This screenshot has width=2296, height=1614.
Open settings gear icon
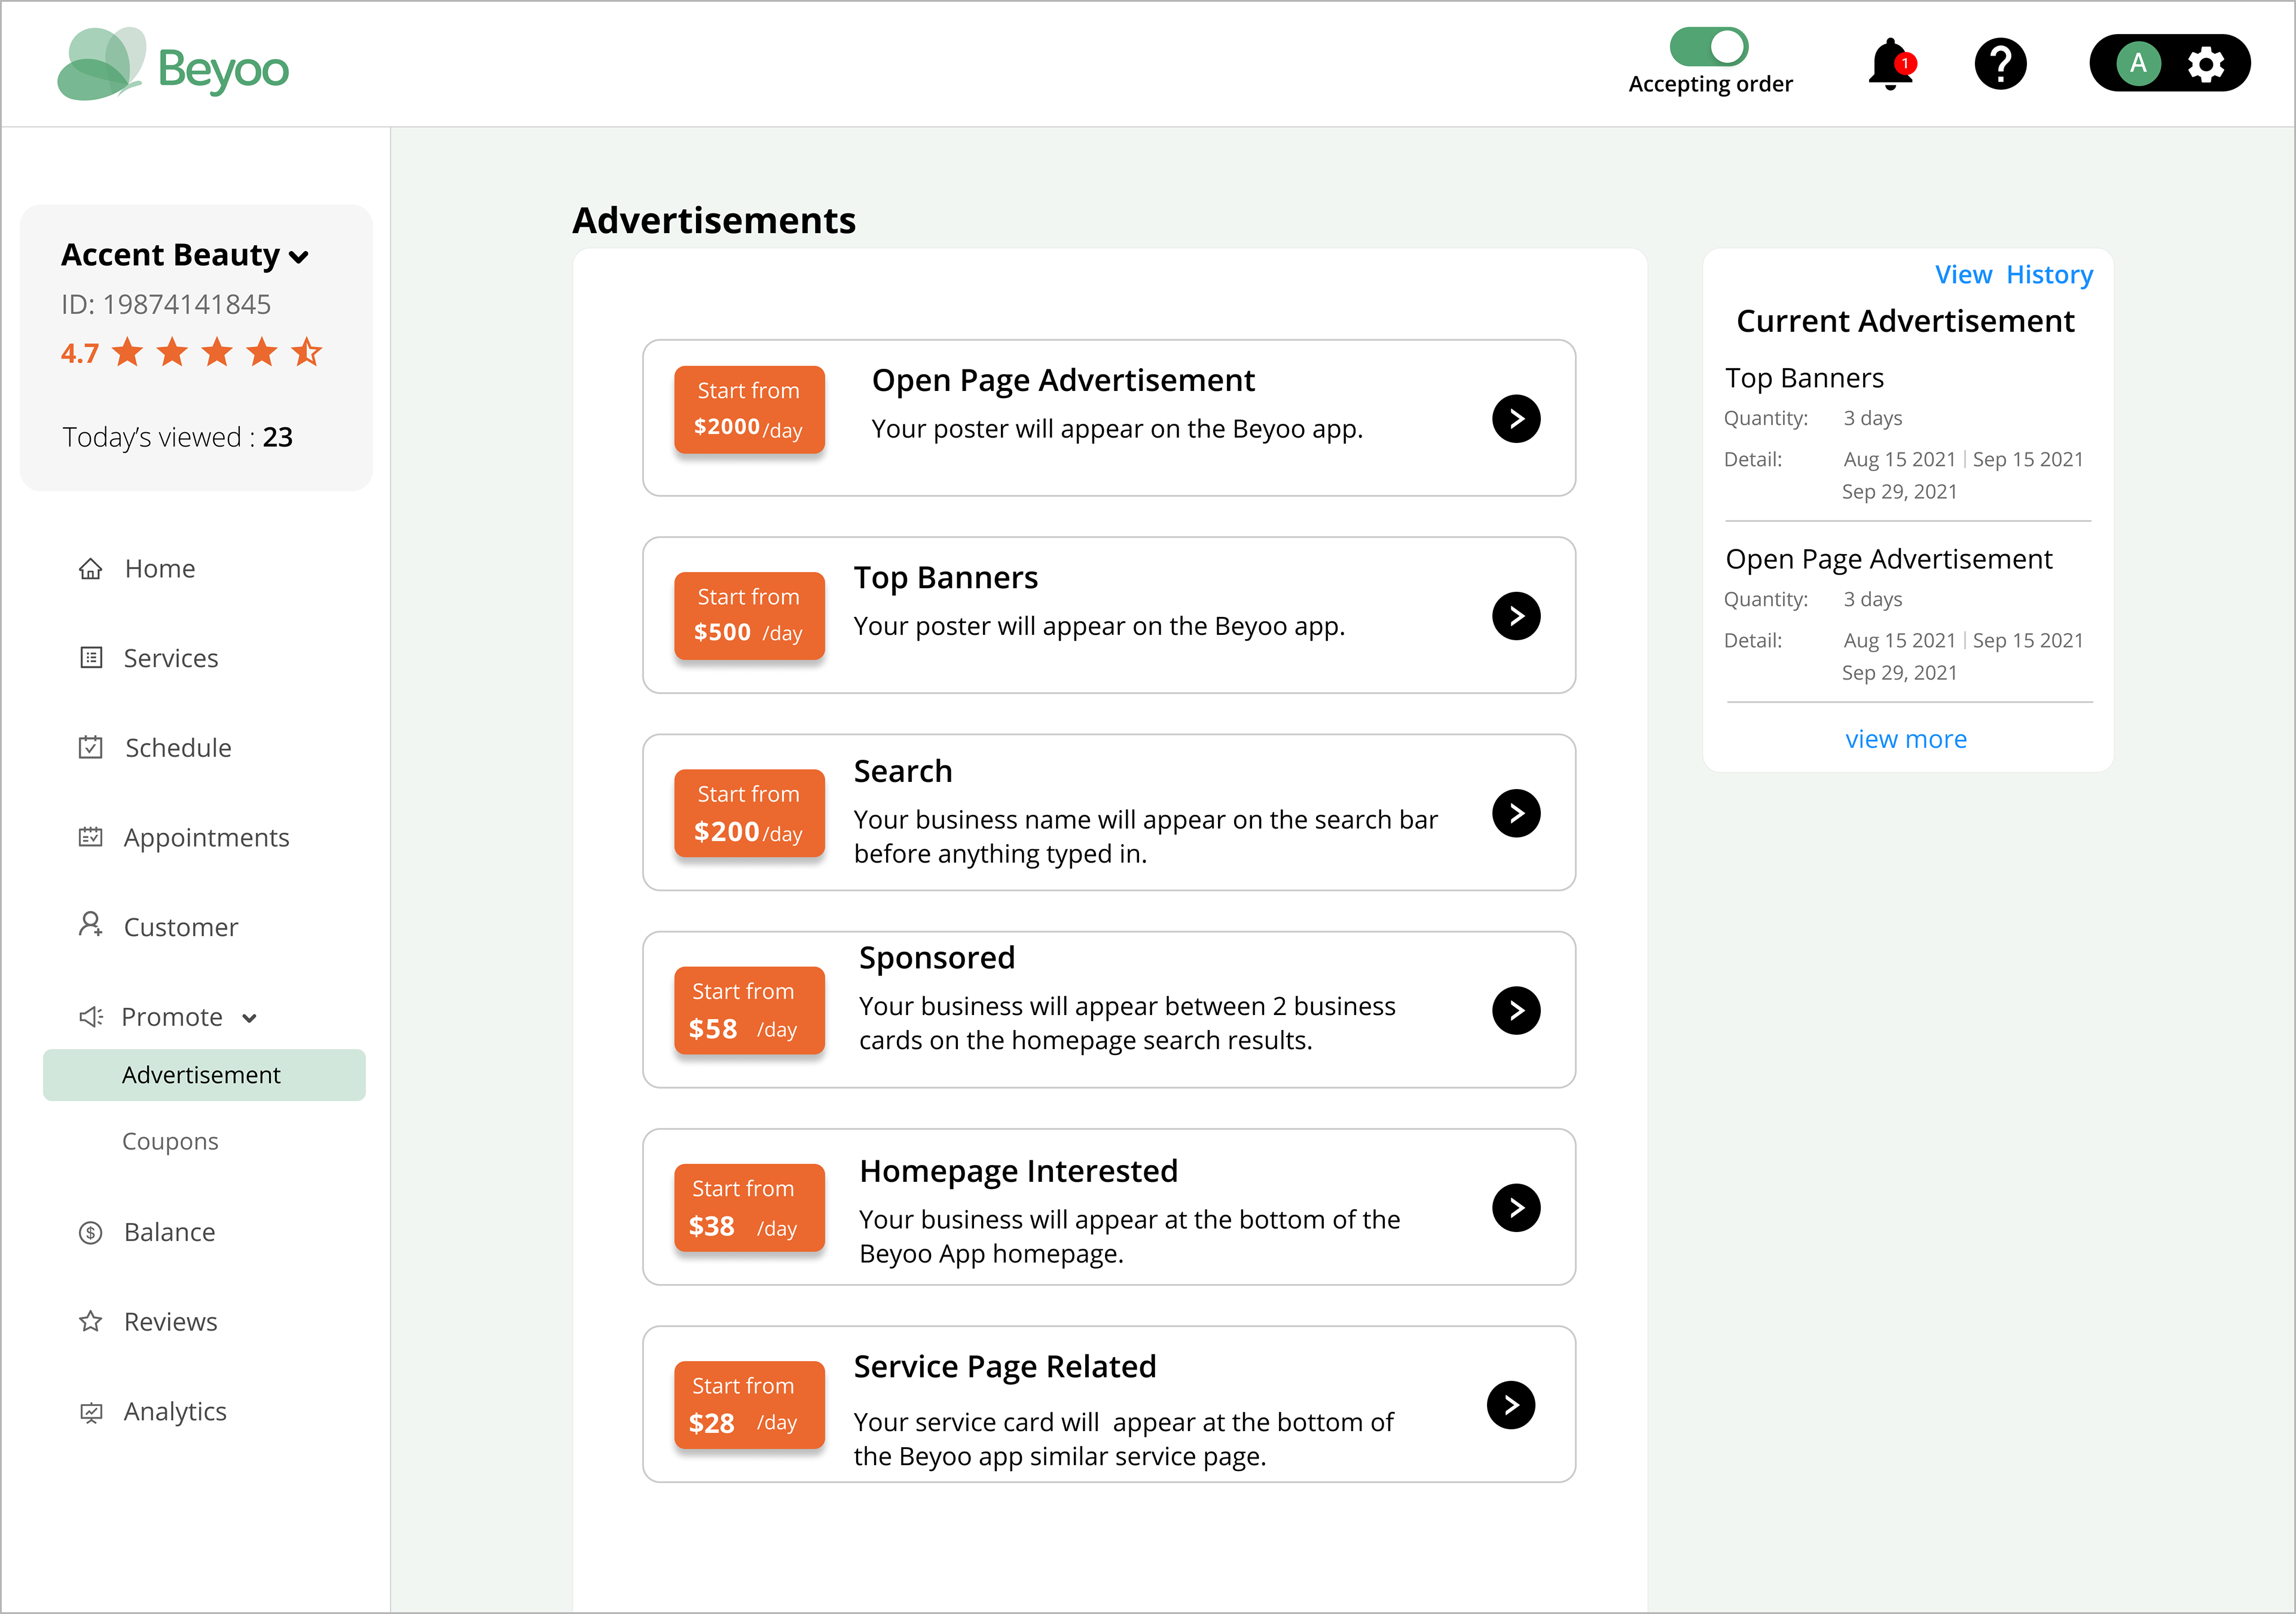pyautogui.click(x=2205, y=64)
